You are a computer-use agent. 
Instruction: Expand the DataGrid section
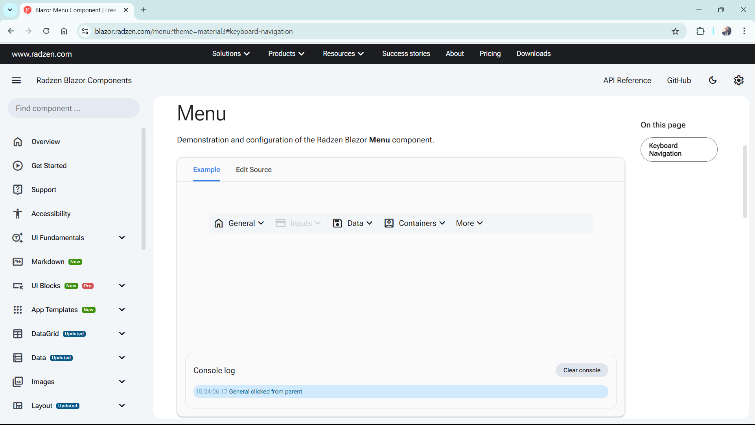(122, 334)
